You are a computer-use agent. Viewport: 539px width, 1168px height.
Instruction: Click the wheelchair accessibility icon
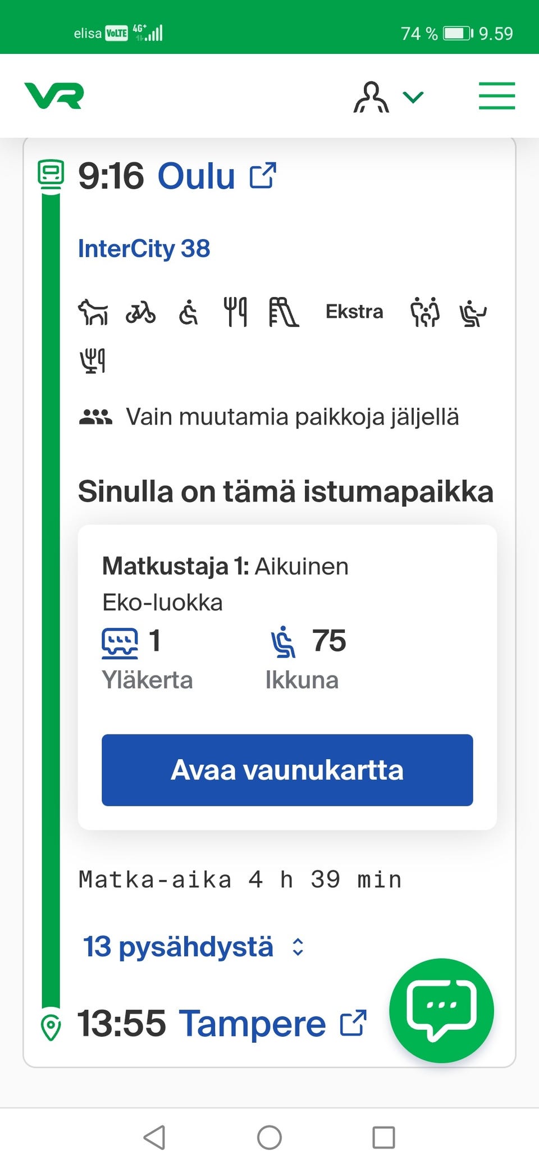coord(188,313)
